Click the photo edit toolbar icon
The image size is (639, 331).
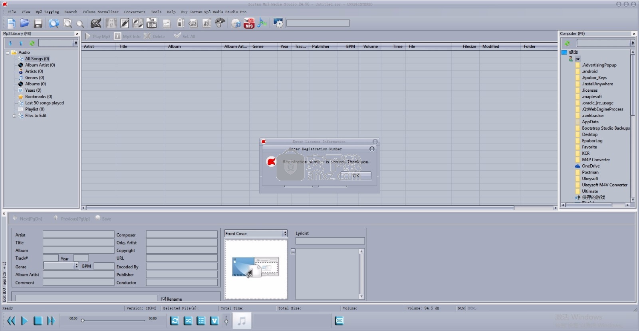pos(138,23)
